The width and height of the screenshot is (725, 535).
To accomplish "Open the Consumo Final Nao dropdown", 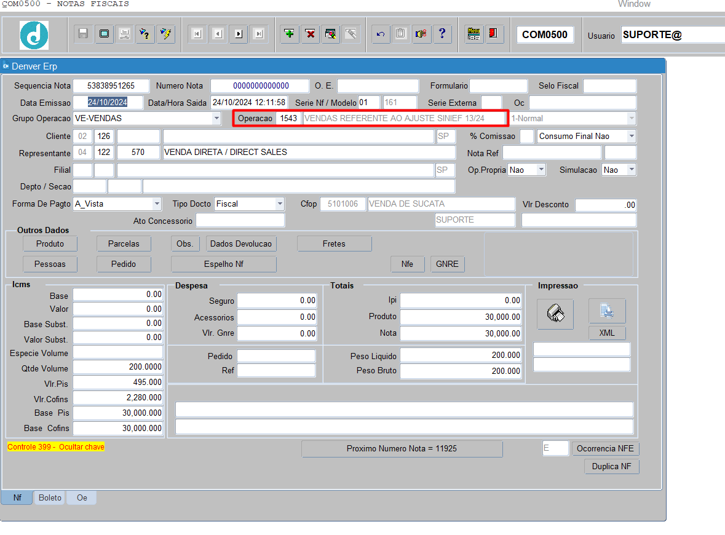I will [631, 137].
